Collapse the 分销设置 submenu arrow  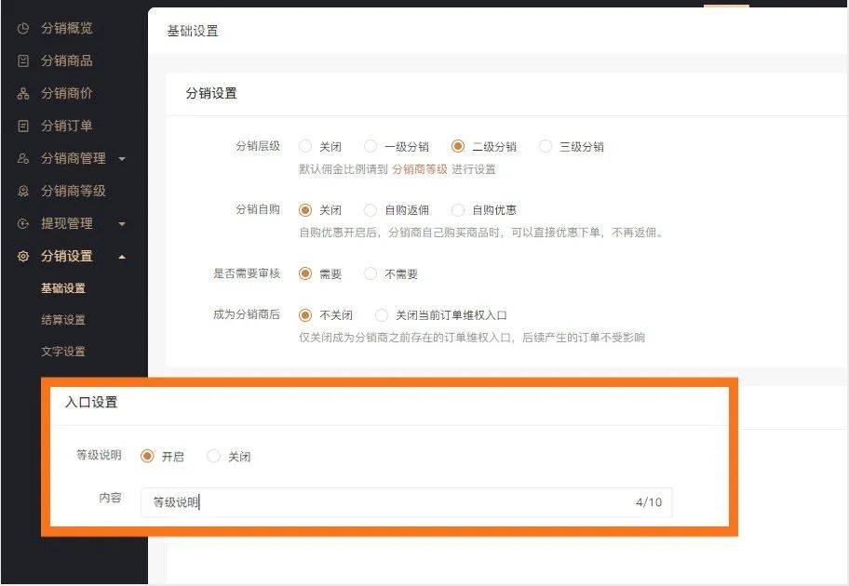click(122, 257)
